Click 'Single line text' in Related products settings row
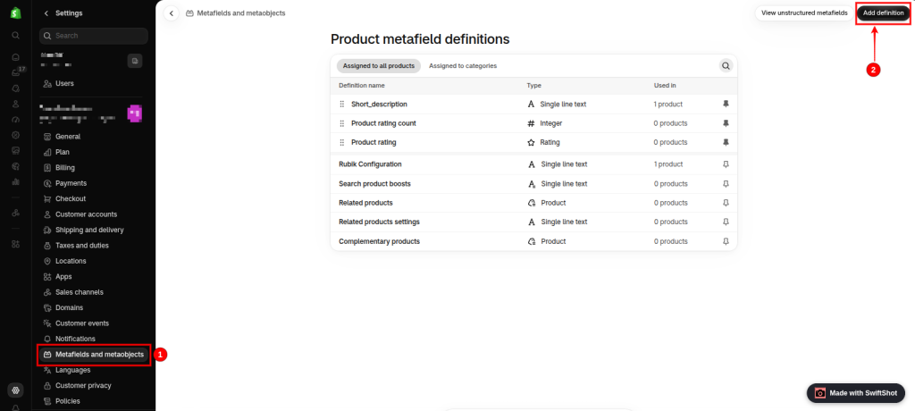The height and width of the screenshot is (411, 915). (x=564, y=222)
